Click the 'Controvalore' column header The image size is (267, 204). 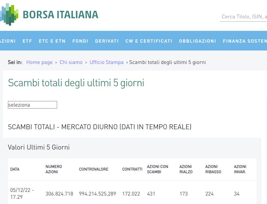point(94,169)
